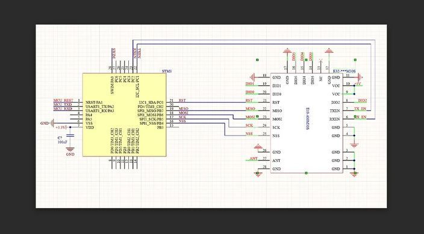Click the STM8 designator text above the chip
424x234 pixels.
click(x=167, y=71)
